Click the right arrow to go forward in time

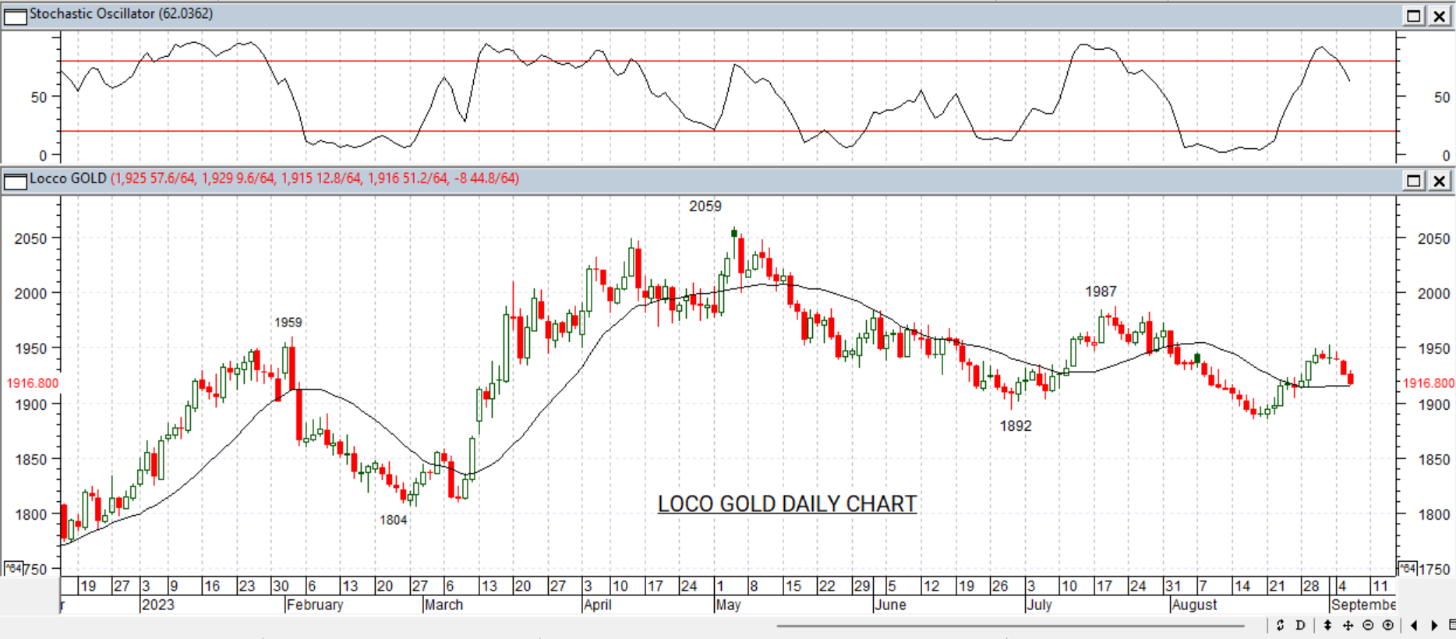pos(1434,625)
